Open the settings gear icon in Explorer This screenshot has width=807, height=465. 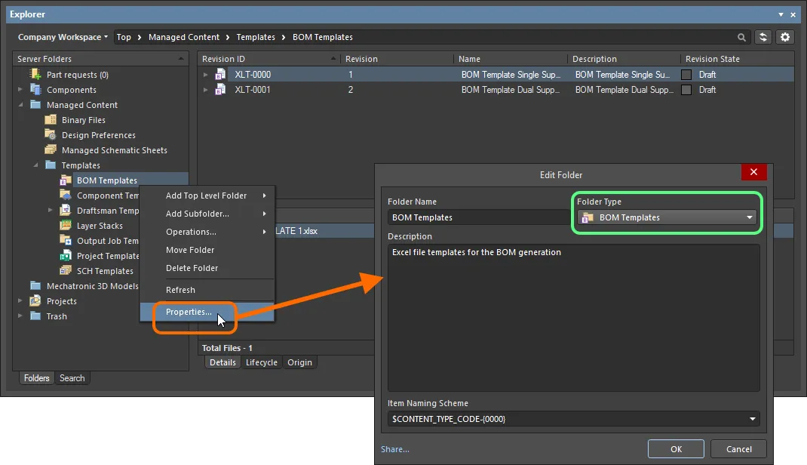[785, 37]
